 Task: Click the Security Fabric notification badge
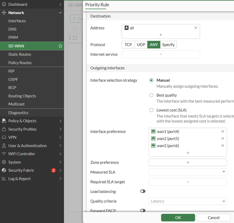[54, 171]
